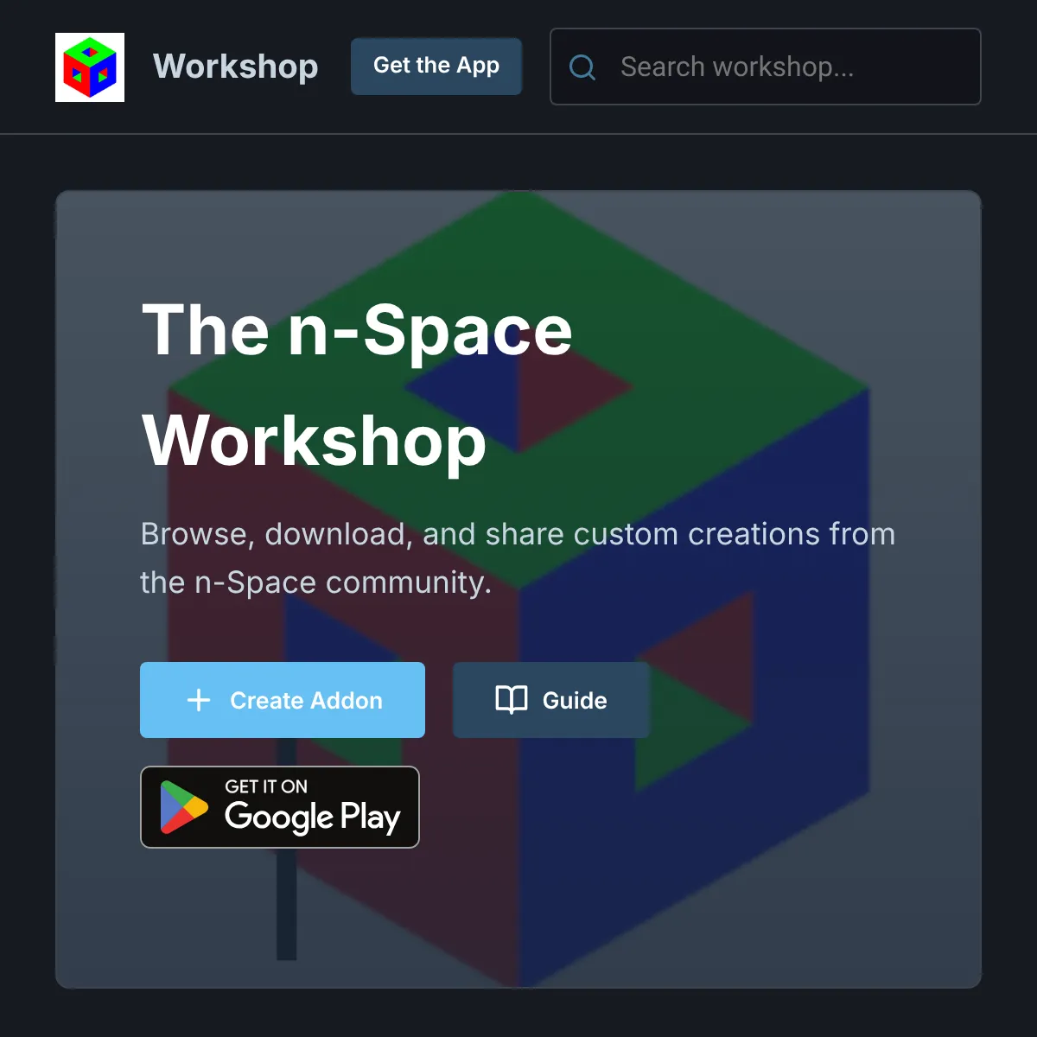Click the "The n-Space" heading line
The height and width of the screenshot is (1037, 1037).
coord(357,330)
